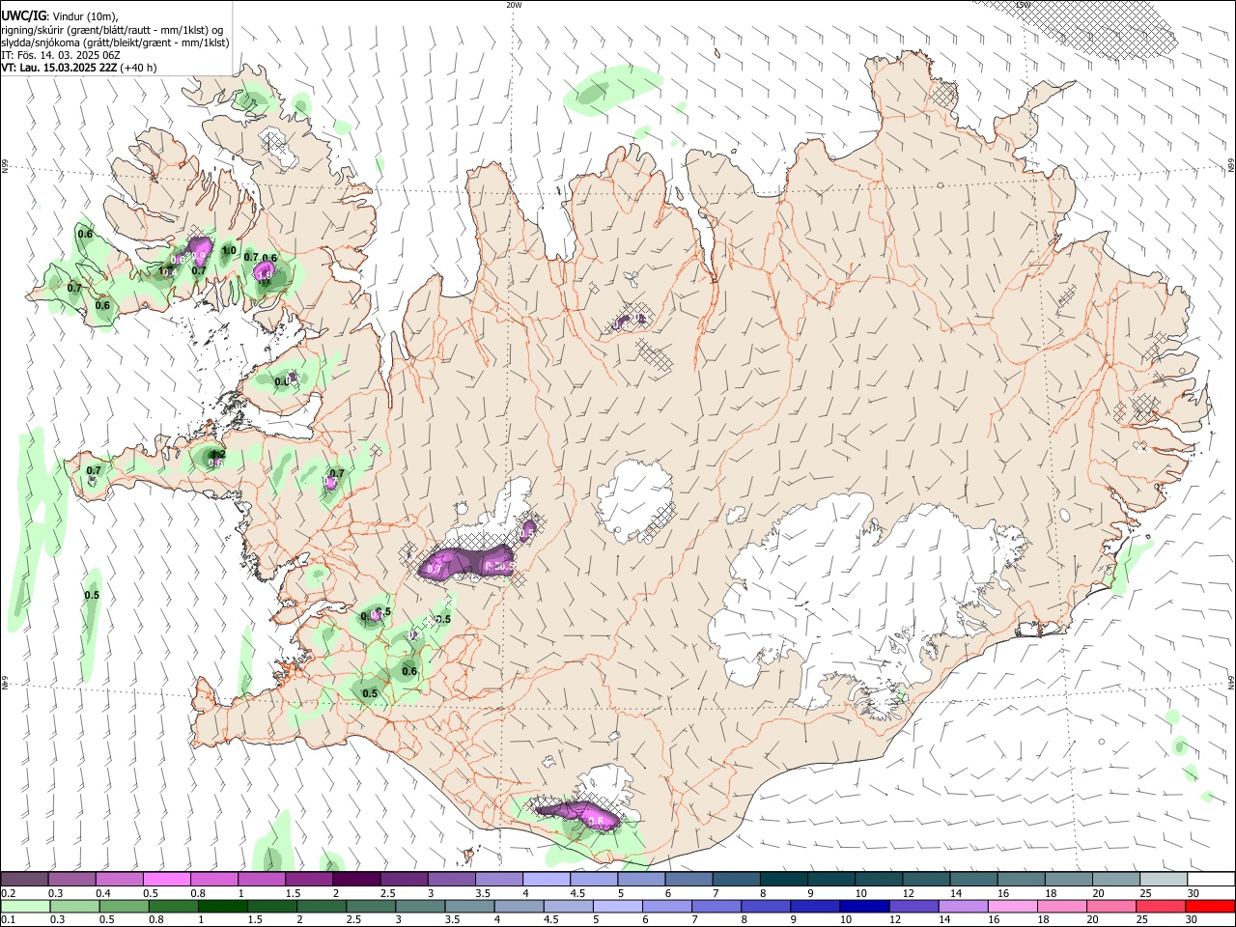This screenshot has height=927, width=1236.
Task: Click the light pink swatch right of label 16, bottom legend row
Action: [x=1014, y=906]
